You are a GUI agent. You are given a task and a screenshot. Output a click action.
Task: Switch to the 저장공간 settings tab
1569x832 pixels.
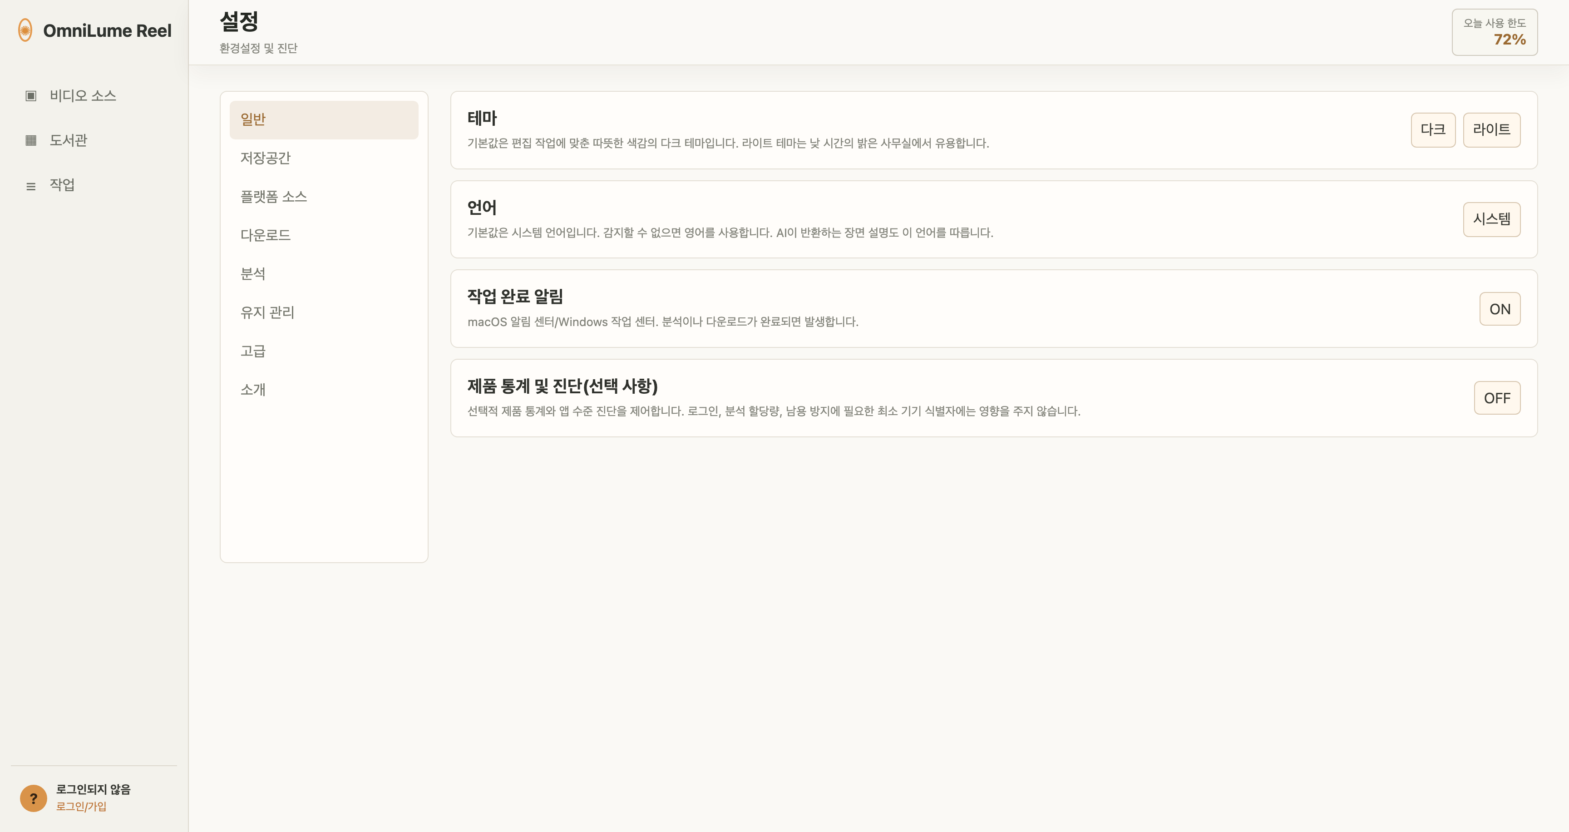click(x=324, y=158)
